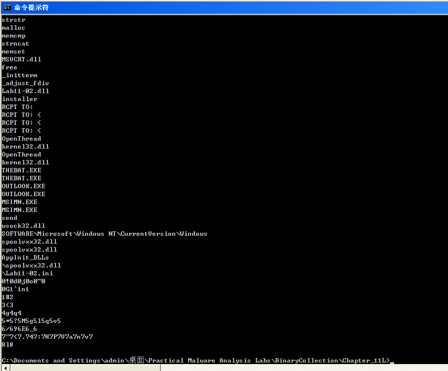Click the \Lab11-02.ini text line
Viewport: 448px width, 371px height.
point(27,273)
